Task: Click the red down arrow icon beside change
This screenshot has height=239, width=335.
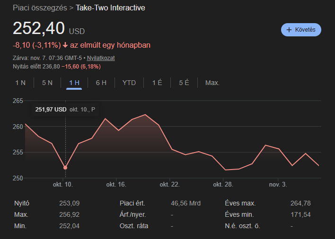Action: (65, 45)
